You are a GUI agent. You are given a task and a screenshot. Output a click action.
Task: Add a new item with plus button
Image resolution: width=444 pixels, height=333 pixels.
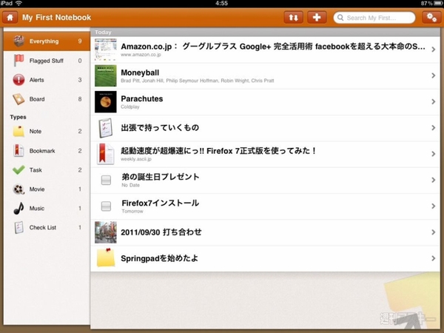[317, 18]
